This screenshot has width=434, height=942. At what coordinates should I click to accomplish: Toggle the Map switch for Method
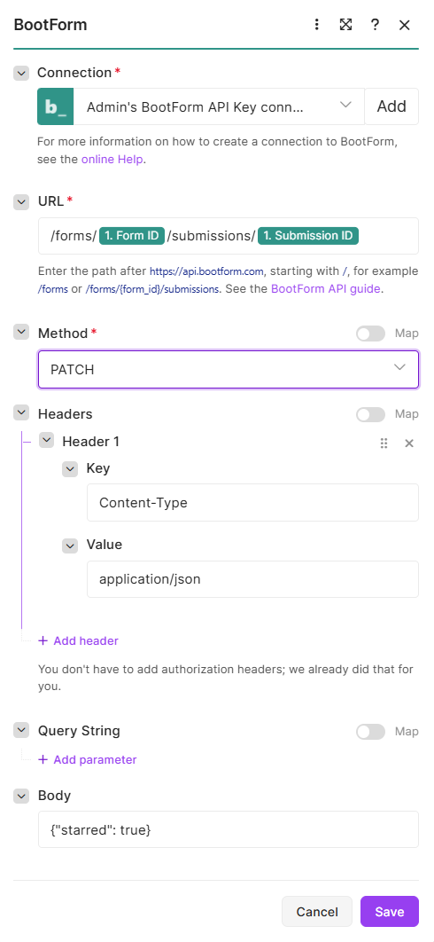(370, 334)
